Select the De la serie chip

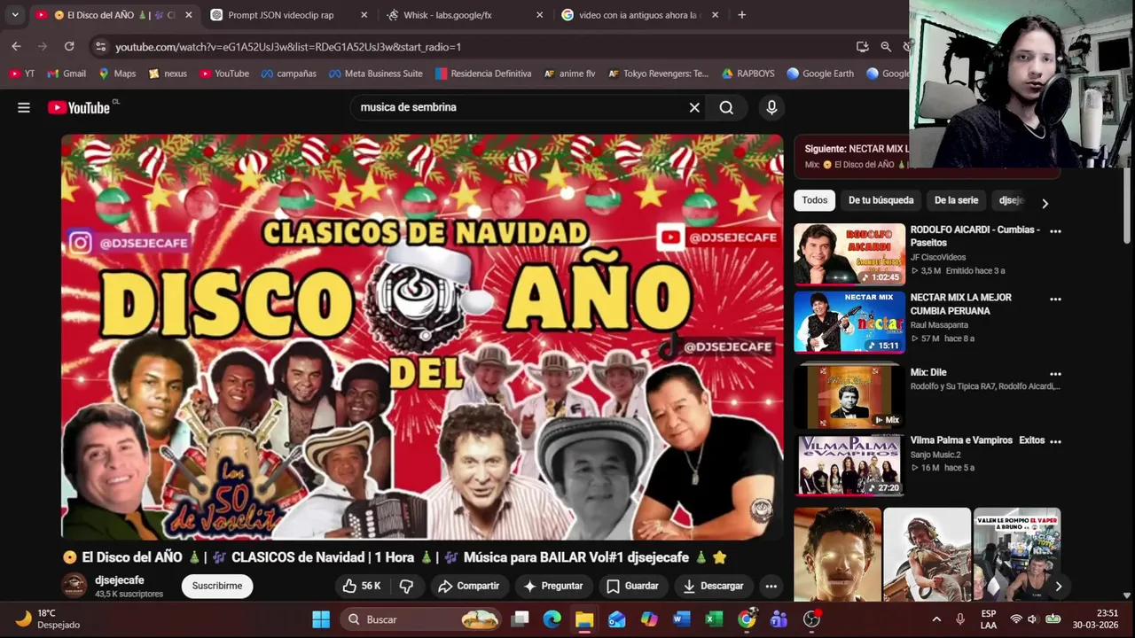click(956, 200)
